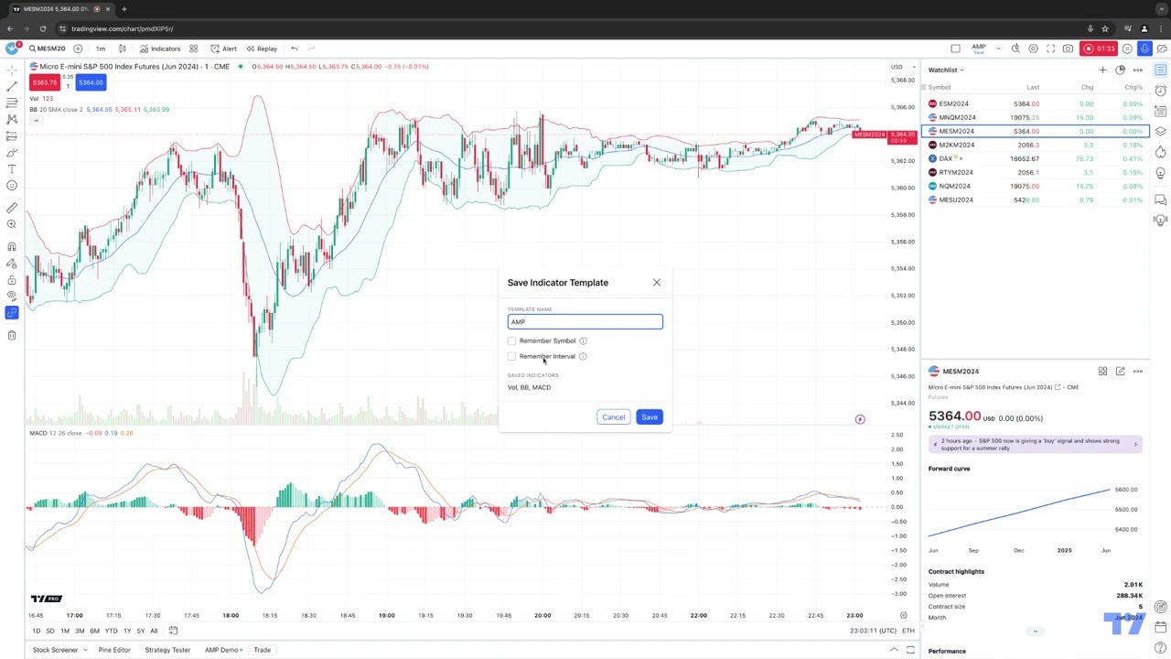Open the watchlist more options menu
The image size is (1171, 659).
point(1137,70)
